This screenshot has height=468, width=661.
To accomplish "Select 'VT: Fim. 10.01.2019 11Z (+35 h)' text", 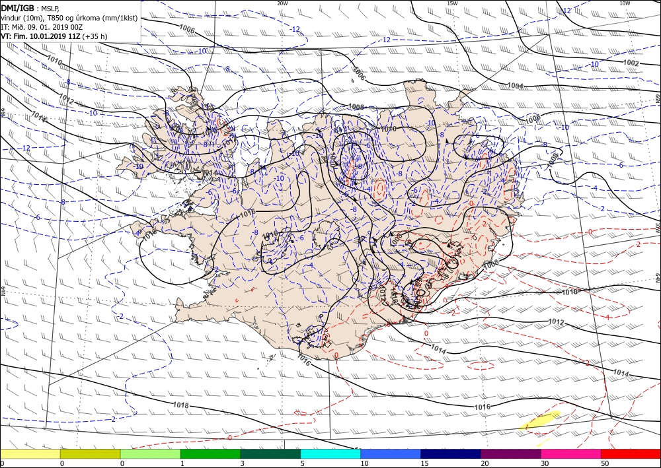I will point(54,36).
